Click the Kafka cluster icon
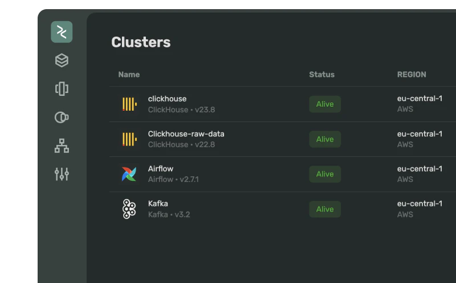 click(129, 209)
